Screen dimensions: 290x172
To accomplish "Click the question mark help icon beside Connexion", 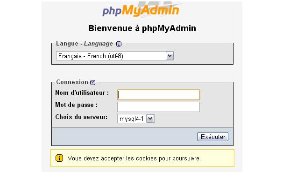I will click(92, 82).
